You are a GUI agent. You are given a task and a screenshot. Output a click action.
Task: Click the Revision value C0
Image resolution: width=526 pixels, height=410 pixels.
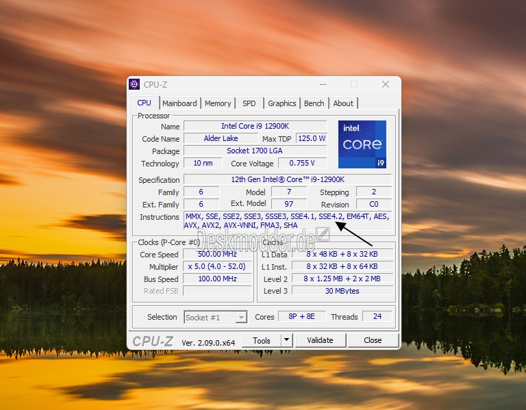[x=374, y=204]
